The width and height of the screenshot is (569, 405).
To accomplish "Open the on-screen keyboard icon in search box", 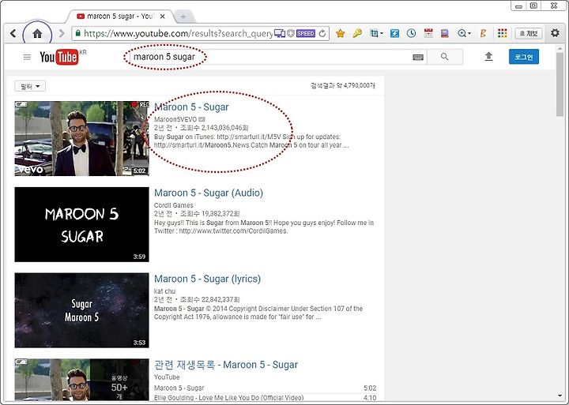I will 418,57.
